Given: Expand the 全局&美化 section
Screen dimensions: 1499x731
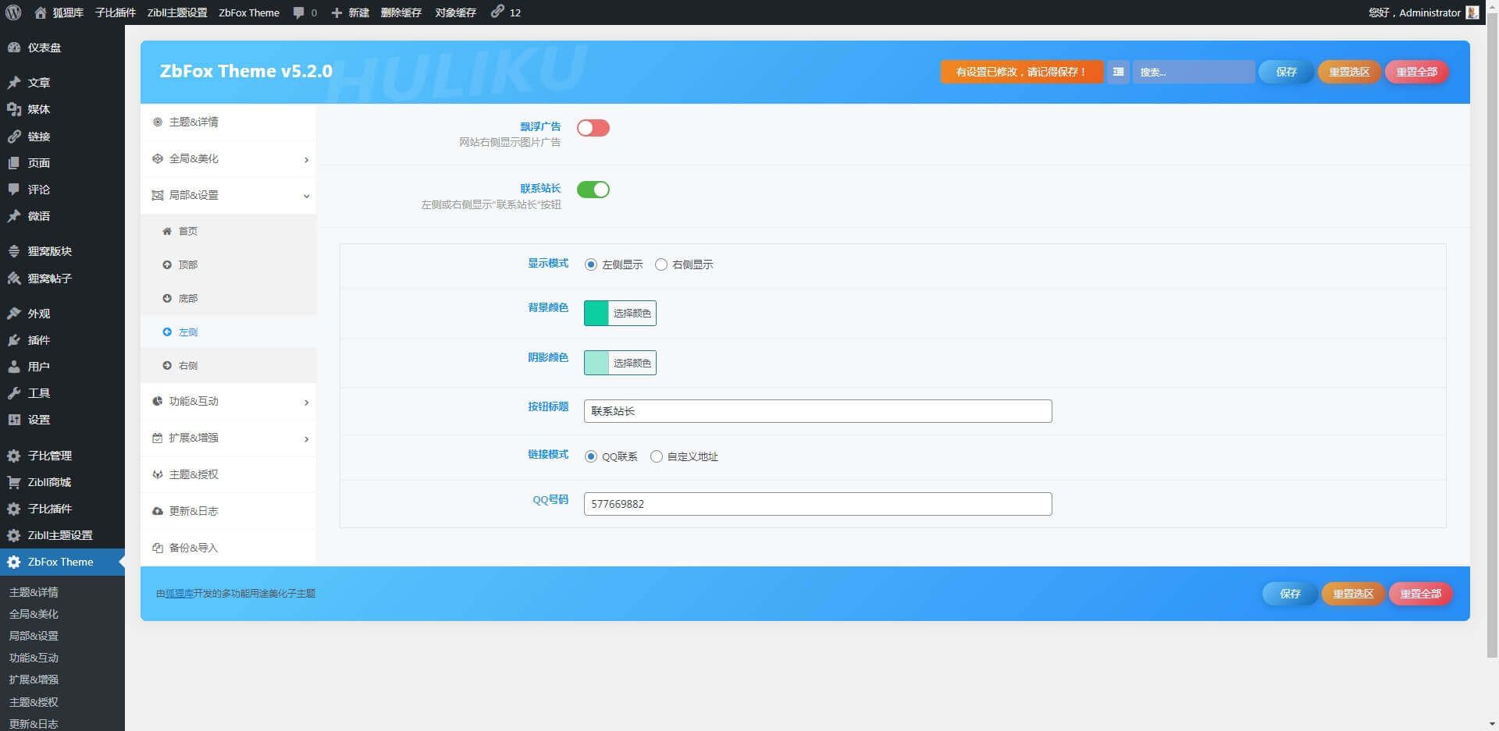Looking at the screenshot, I should pos(229,159).
